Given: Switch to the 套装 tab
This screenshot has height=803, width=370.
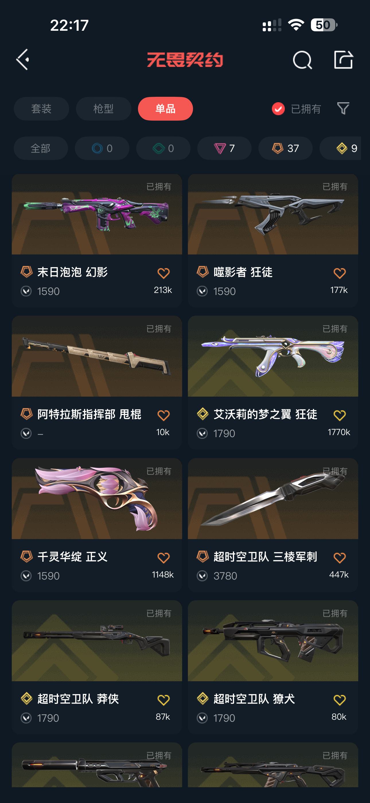Looking at the screenshot, I should pyautogui.click(x=41, y=109).
